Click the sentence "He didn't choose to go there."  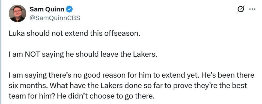tap(105, 96)
